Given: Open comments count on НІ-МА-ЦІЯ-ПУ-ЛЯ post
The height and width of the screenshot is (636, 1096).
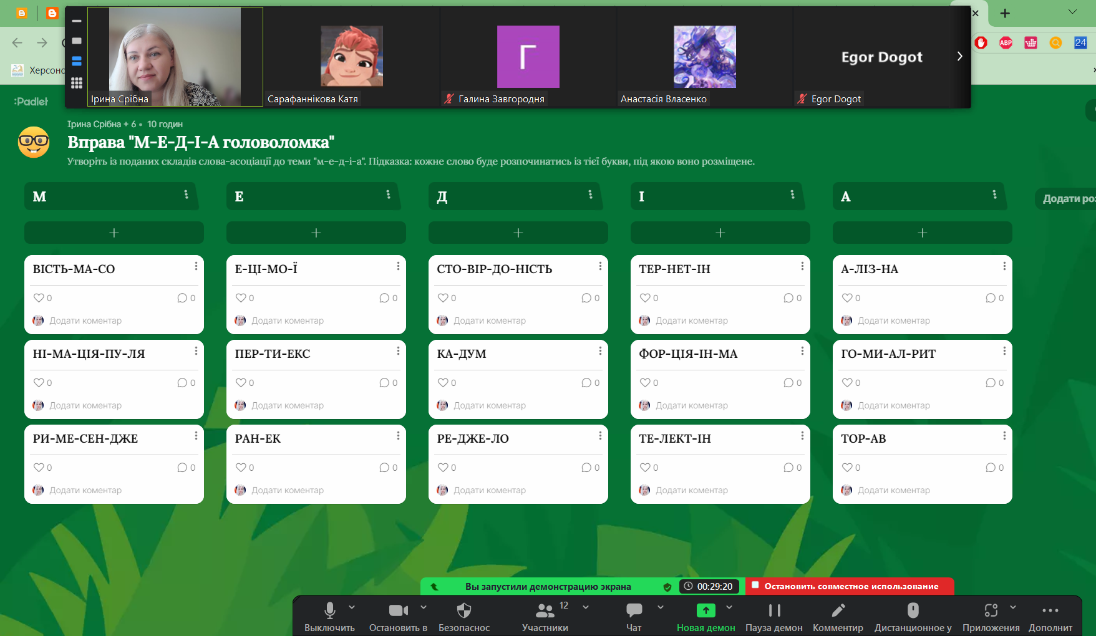Looking at the screenshot, I should click(186, 383).
